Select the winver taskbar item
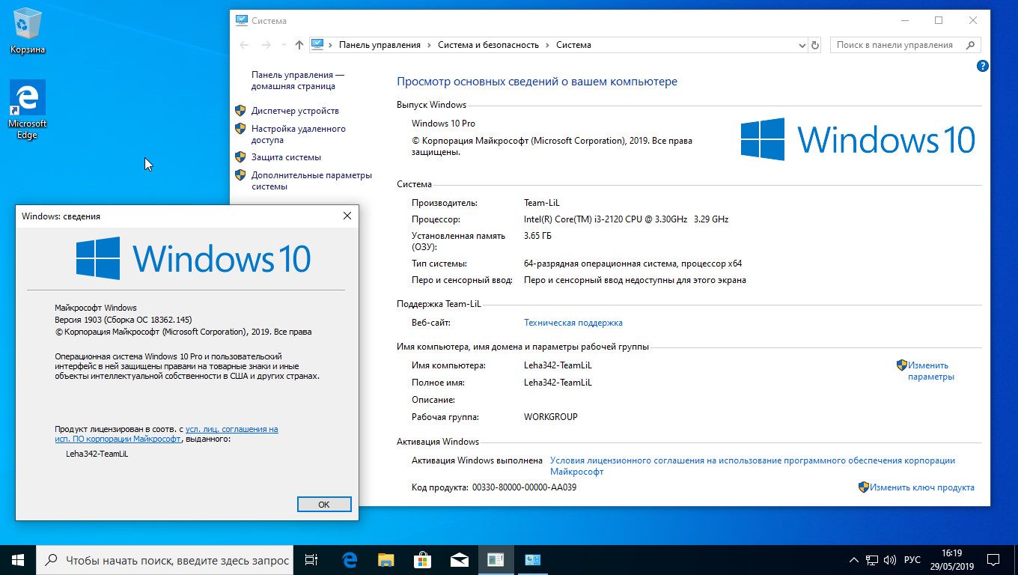 496,559
